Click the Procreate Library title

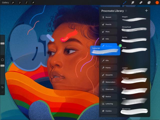112,11
